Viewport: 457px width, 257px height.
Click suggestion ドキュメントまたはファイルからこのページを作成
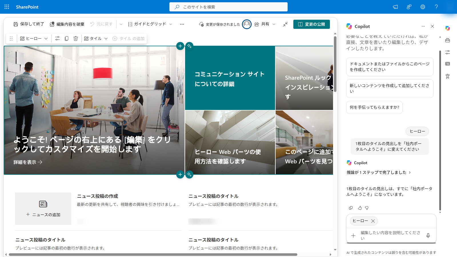click(390, 67)
